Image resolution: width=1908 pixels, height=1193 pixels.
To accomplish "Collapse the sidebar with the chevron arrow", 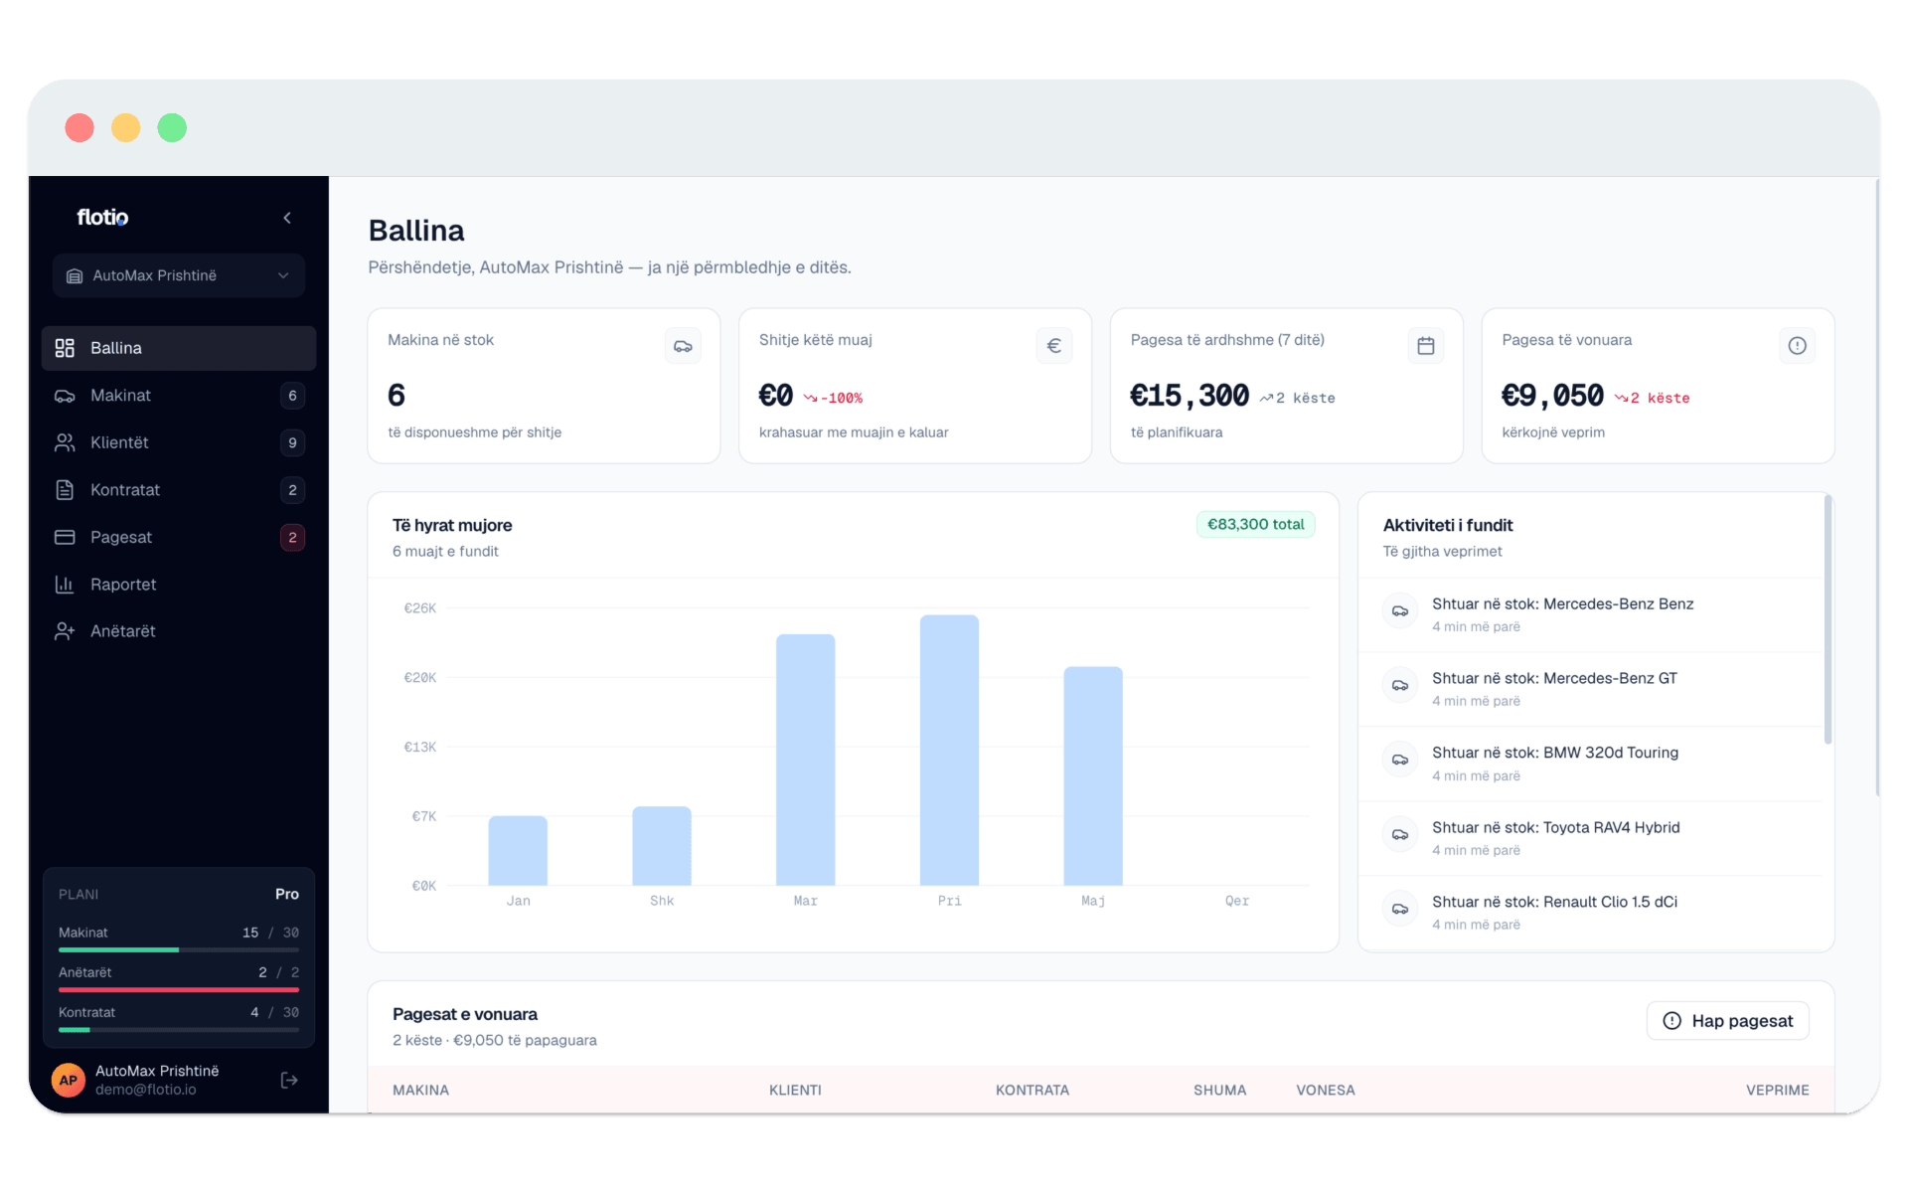I will pyautogui.click(x=287, y=218).
